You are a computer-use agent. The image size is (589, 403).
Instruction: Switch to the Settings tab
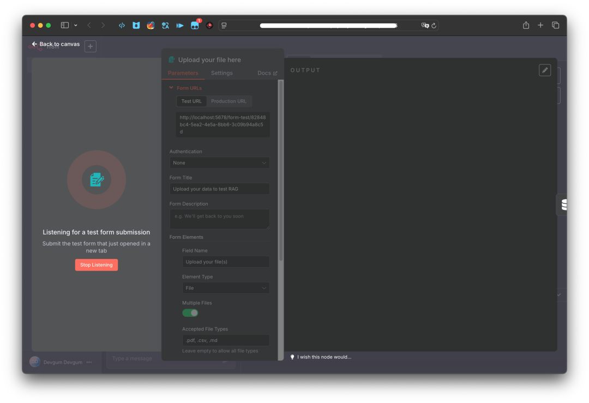click(x=221, y=73)
